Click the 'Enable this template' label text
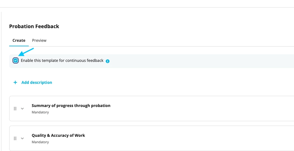 pos(62,60)
